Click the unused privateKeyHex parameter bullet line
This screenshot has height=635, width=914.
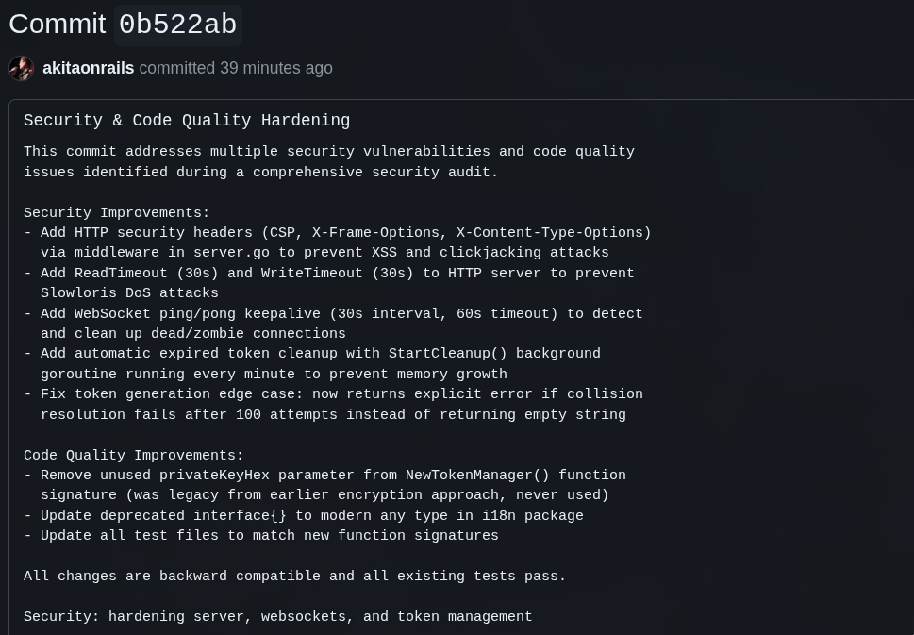pyautogui.click(x=324, y=476)
